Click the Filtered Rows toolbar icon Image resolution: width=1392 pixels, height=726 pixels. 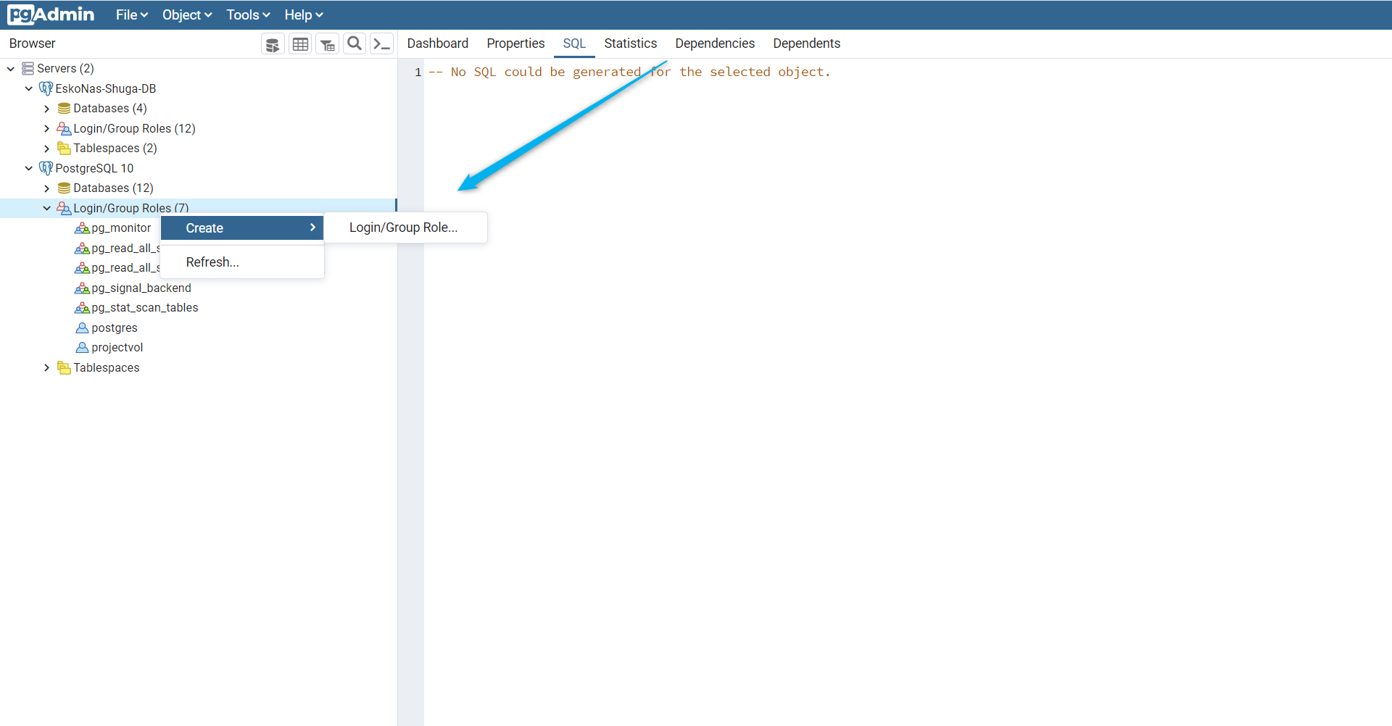point(328,44)
